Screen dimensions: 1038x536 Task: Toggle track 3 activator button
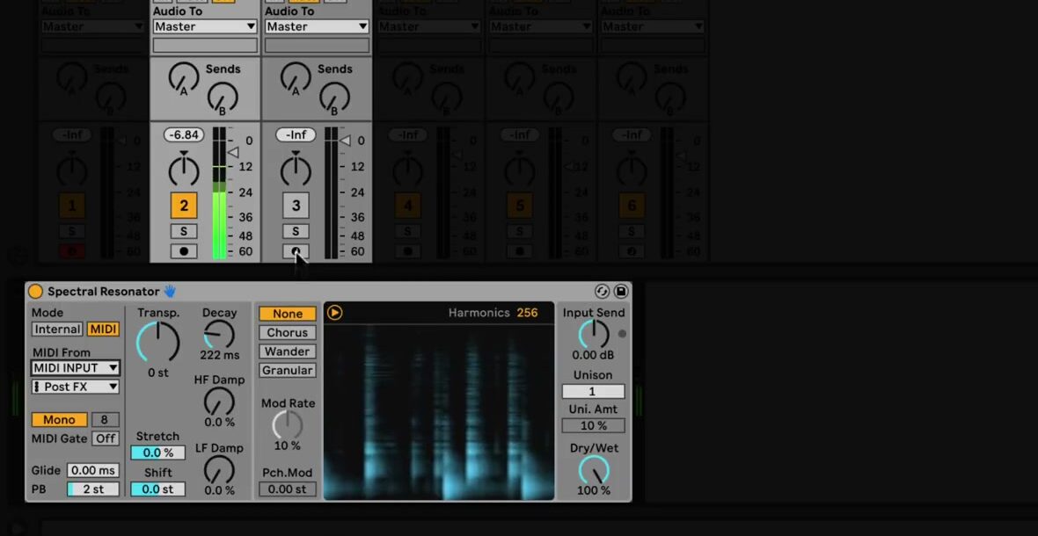(296, 206)
